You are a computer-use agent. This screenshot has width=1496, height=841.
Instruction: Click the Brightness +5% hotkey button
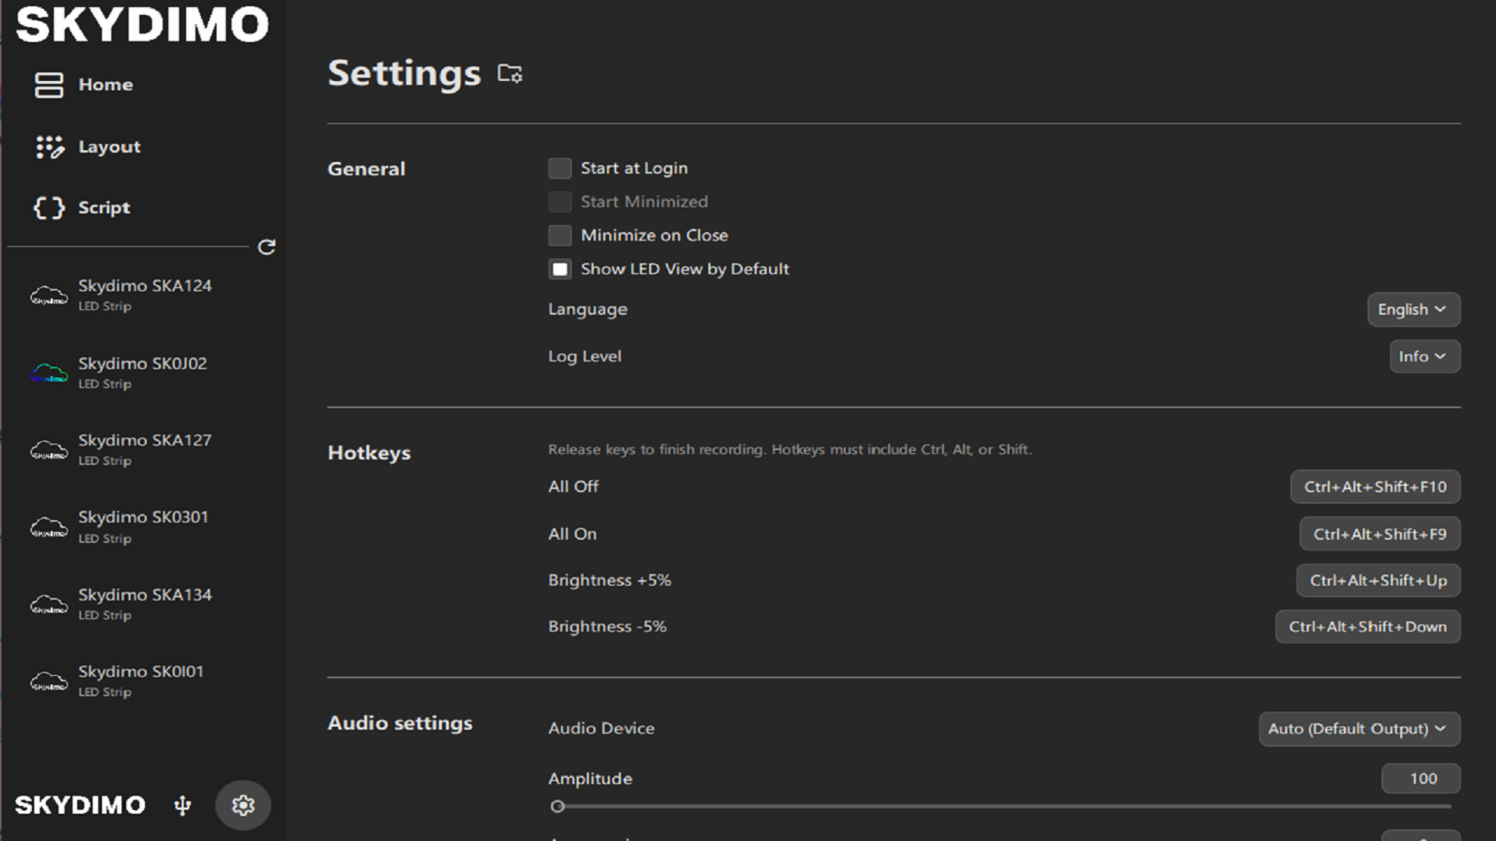tap(1378, 580)
